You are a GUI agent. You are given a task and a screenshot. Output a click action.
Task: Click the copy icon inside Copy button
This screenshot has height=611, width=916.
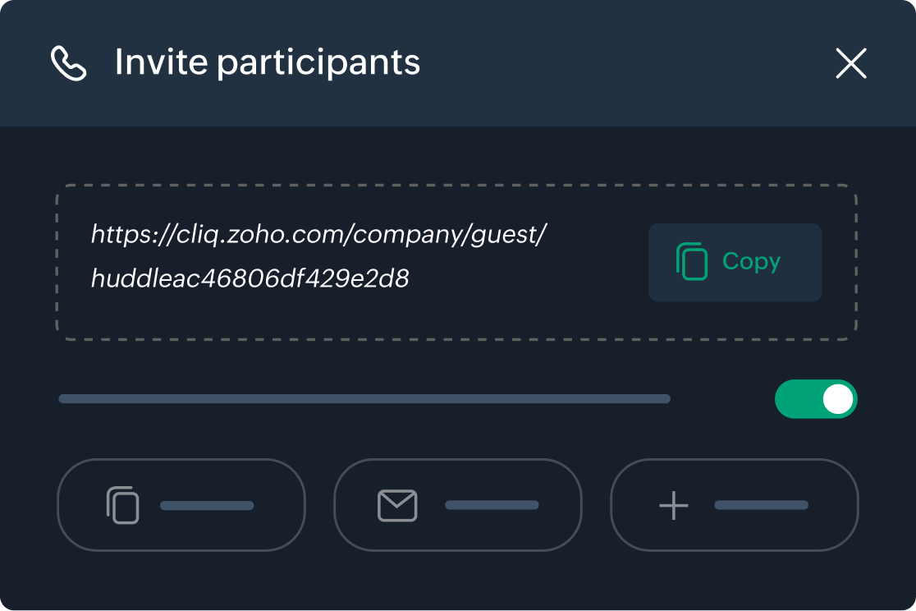tap(691, 262)
